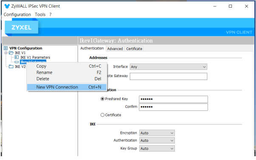Screen dimensions: 256x160
Task: Select the IKE V2 tree node
Action: point(20,66)
